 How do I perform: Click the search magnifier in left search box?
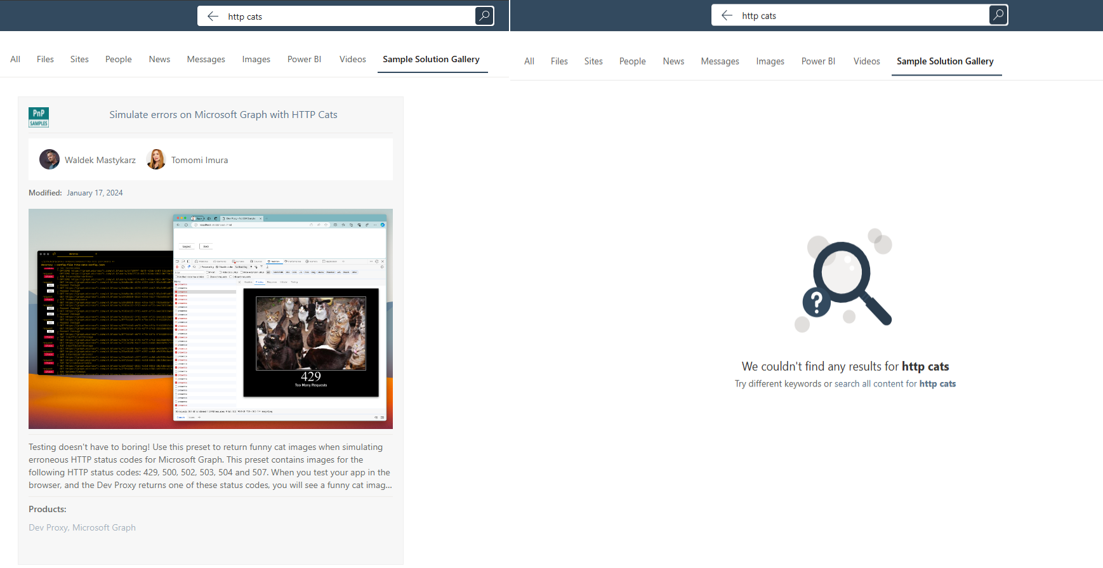pyautogui.click(x=484, y=16)
